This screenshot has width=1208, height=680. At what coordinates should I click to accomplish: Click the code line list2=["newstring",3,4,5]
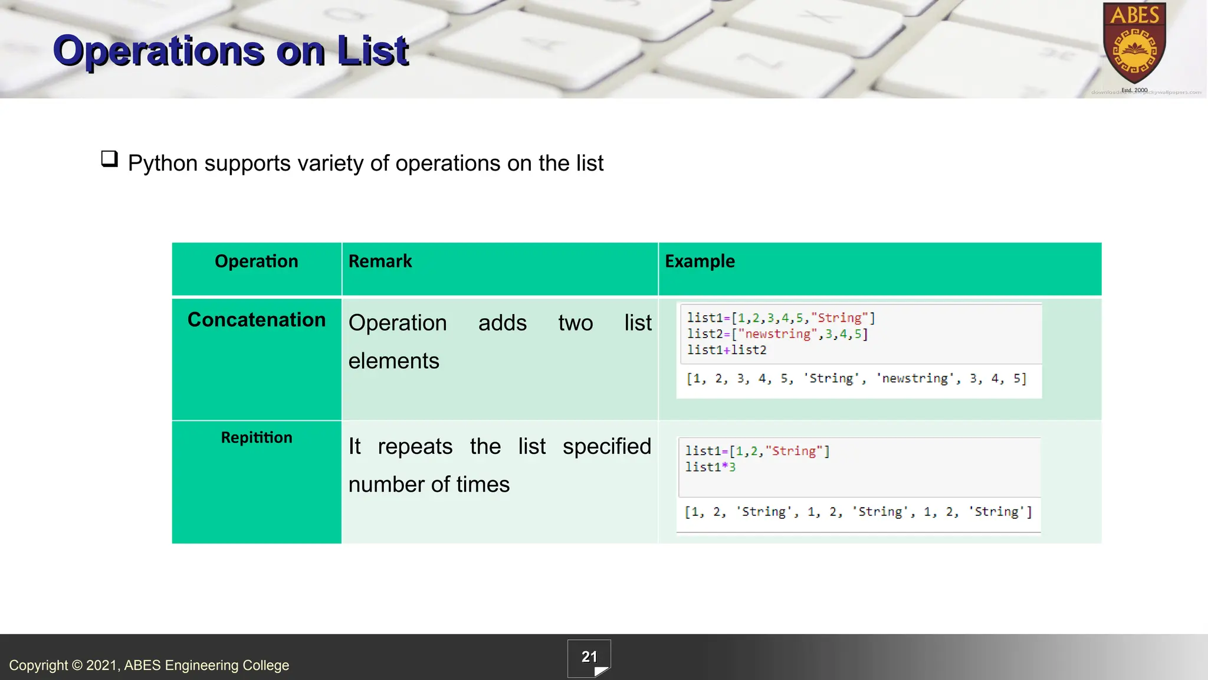(777, 334)
